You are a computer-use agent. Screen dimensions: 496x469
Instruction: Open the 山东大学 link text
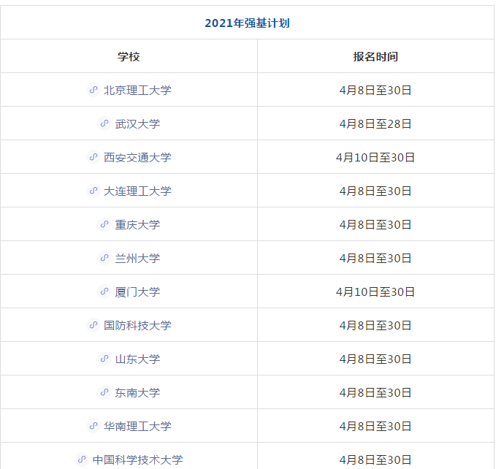(x=137, y=359)
